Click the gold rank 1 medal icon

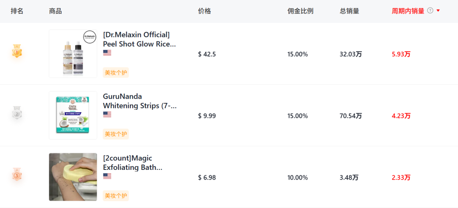pyautogui.click(x=17, y=51)
